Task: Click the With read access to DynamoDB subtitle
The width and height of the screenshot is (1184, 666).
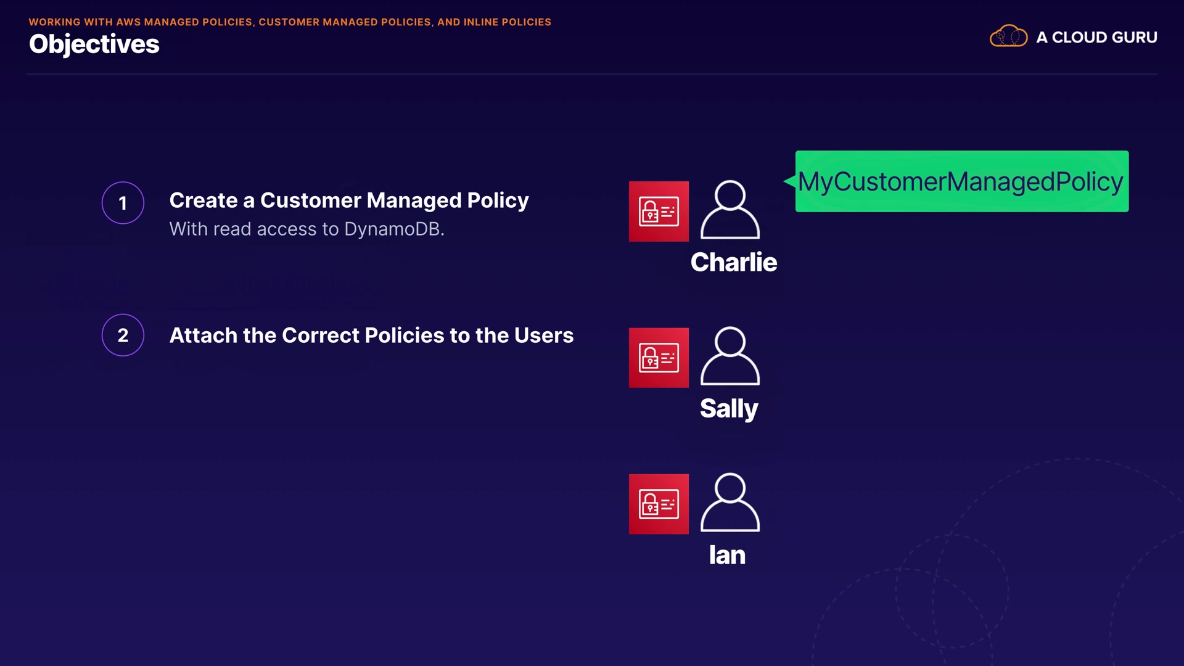Action: click(306, 229)
